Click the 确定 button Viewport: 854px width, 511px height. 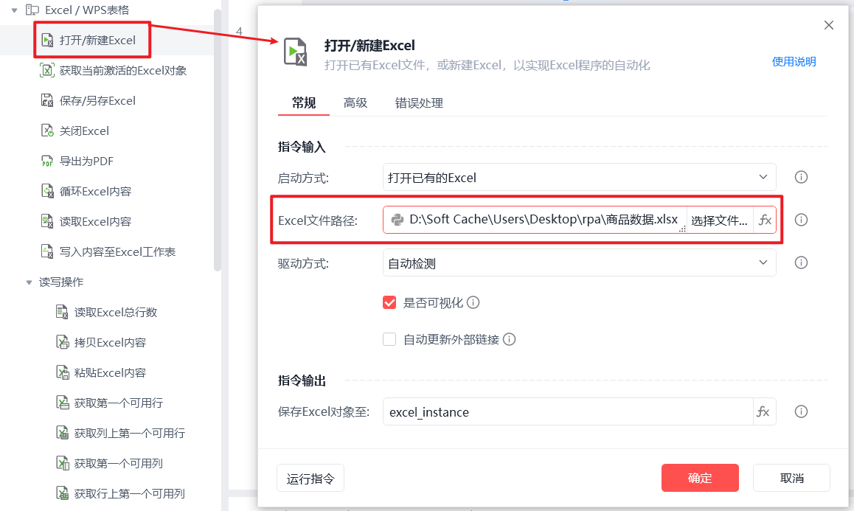700,478
